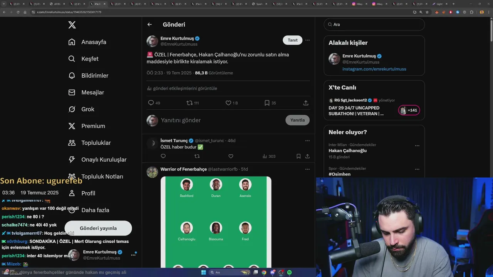Open Bildirimler notifications
Image resolution: width=493 pixels, height=277 pixels.
(x=88, y=76)
